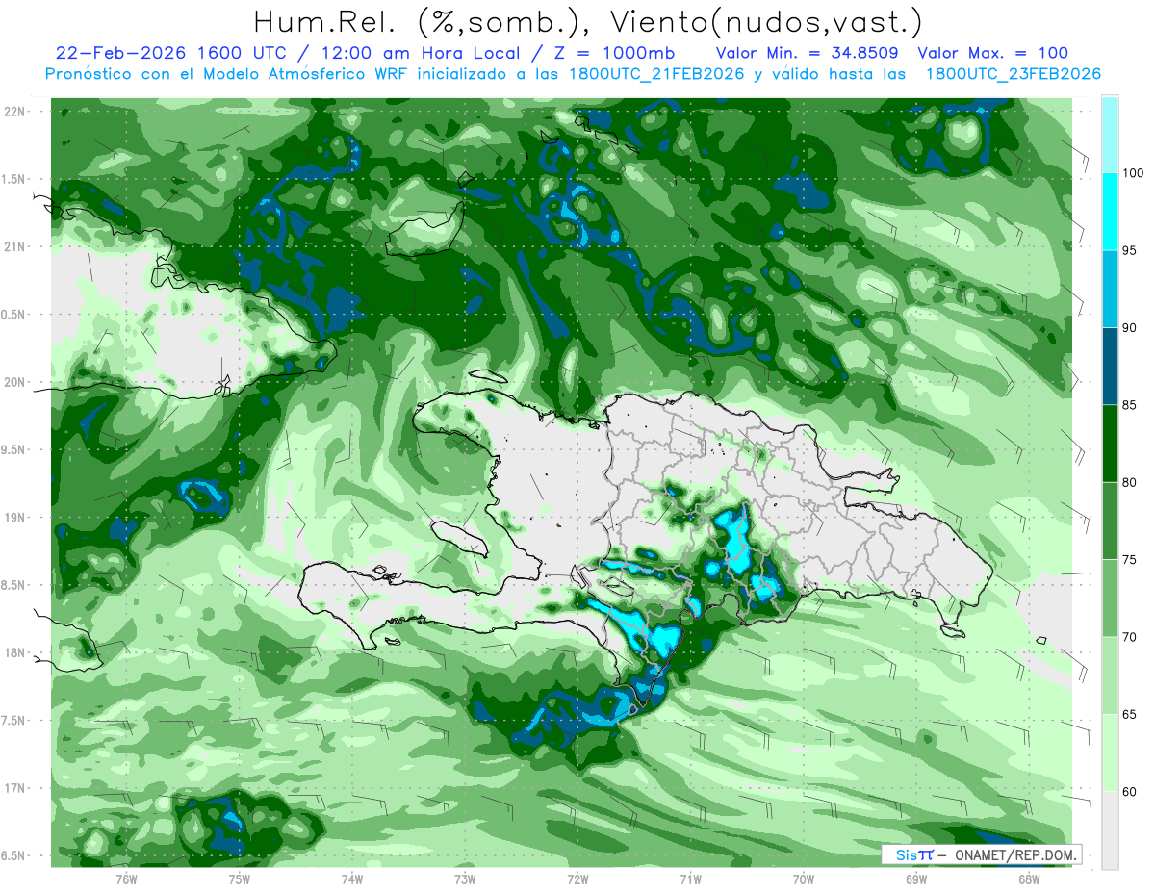
Task: Click the '22N' latitude label
Action: [x=14, y=112]
